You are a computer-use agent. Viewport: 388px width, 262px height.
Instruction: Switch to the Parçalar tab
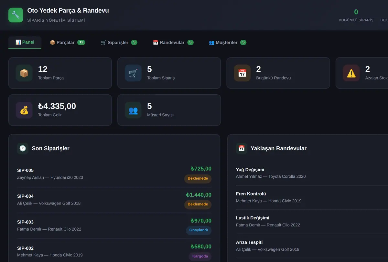tap(68, 42)
